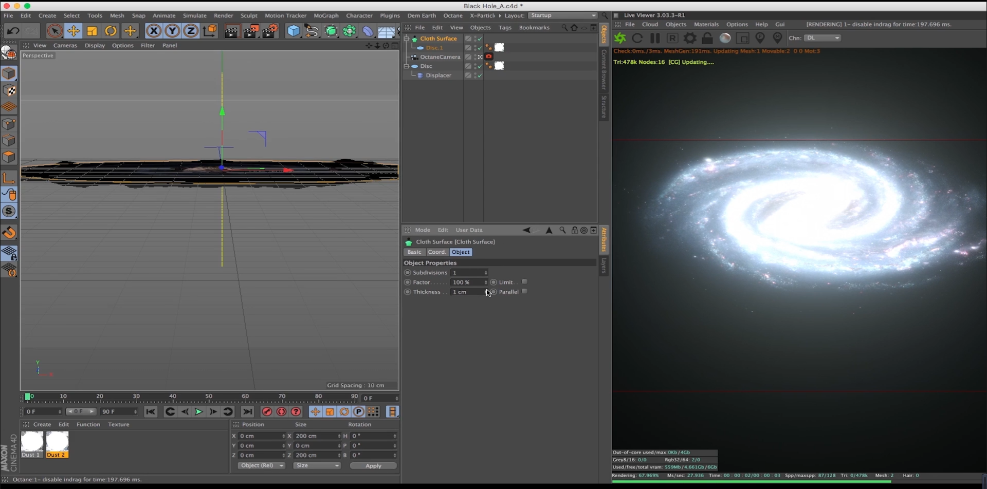Viewport: 987px width, 489px height.
Task: Click the Undo arrow icon
Action: tap(12, 31)
